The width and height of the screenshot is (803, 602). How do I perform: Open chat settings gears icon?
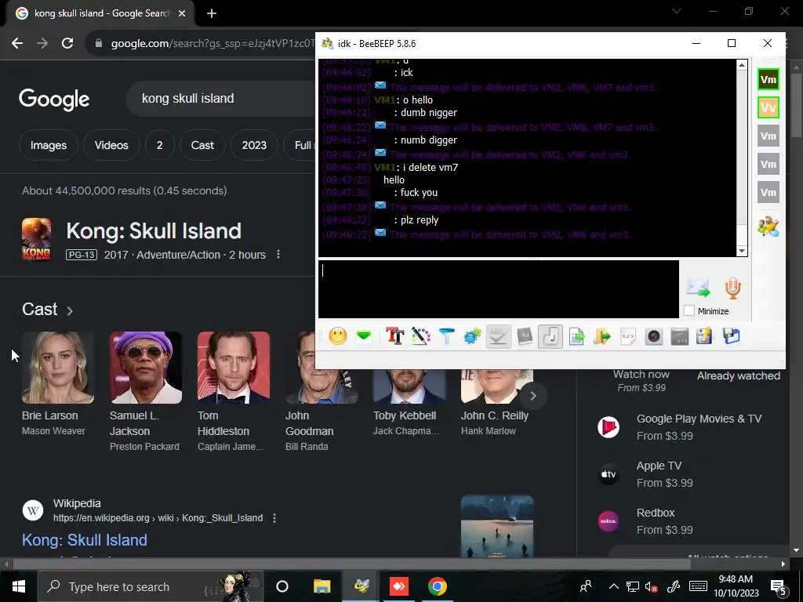[472, 336]
